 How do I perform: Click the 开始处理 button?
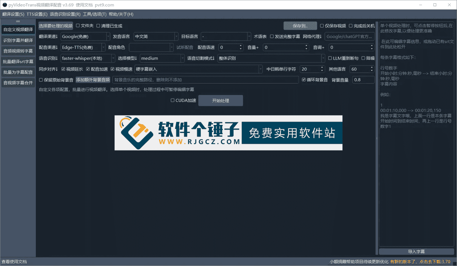[x=221, y=100]
